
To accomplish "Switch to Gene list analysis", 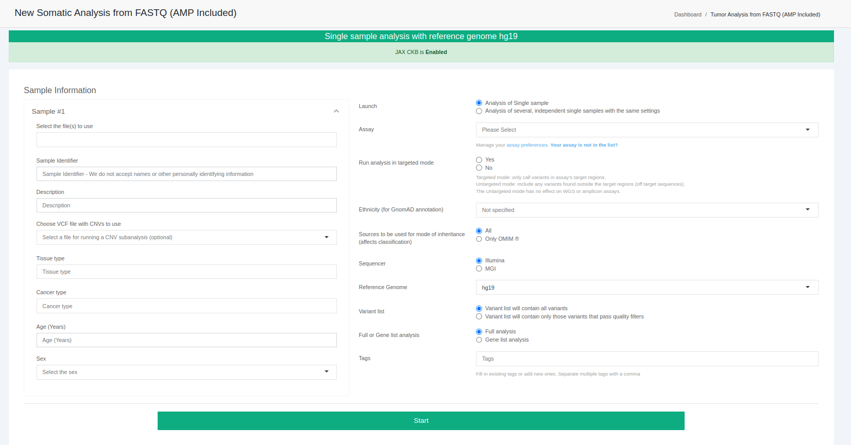I will pyautogui.click(x=479, y=340).
